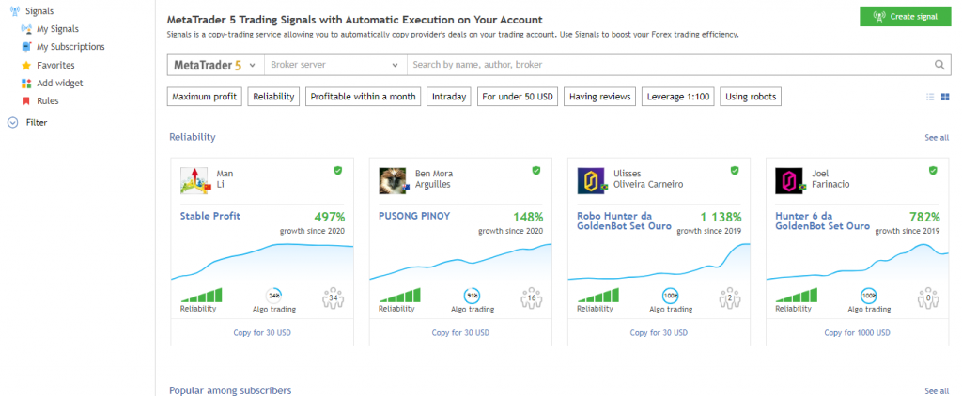Click the search by name input field
Viewport: 962px width, 396px height.
(x=671, y=65)
